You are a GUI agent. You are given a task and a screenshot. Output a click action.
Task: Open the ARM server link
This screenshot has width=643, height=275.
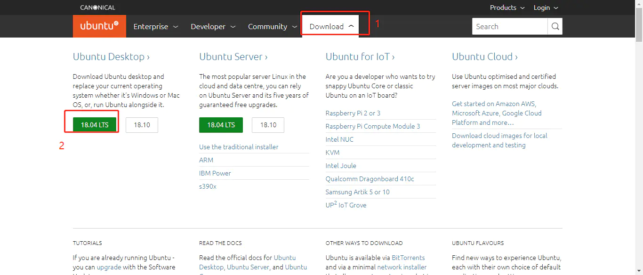click(206, 160)
